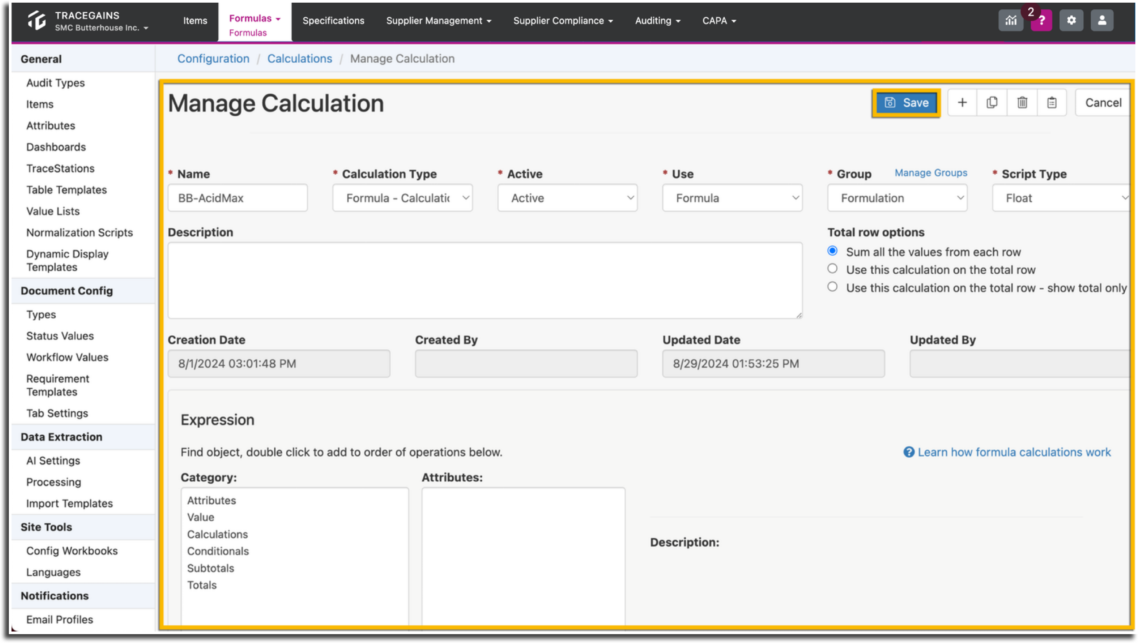The width and height of the screenshot is (1138, 643).
Task: Click the Attributes list box
Action: [x=523, y=556]
